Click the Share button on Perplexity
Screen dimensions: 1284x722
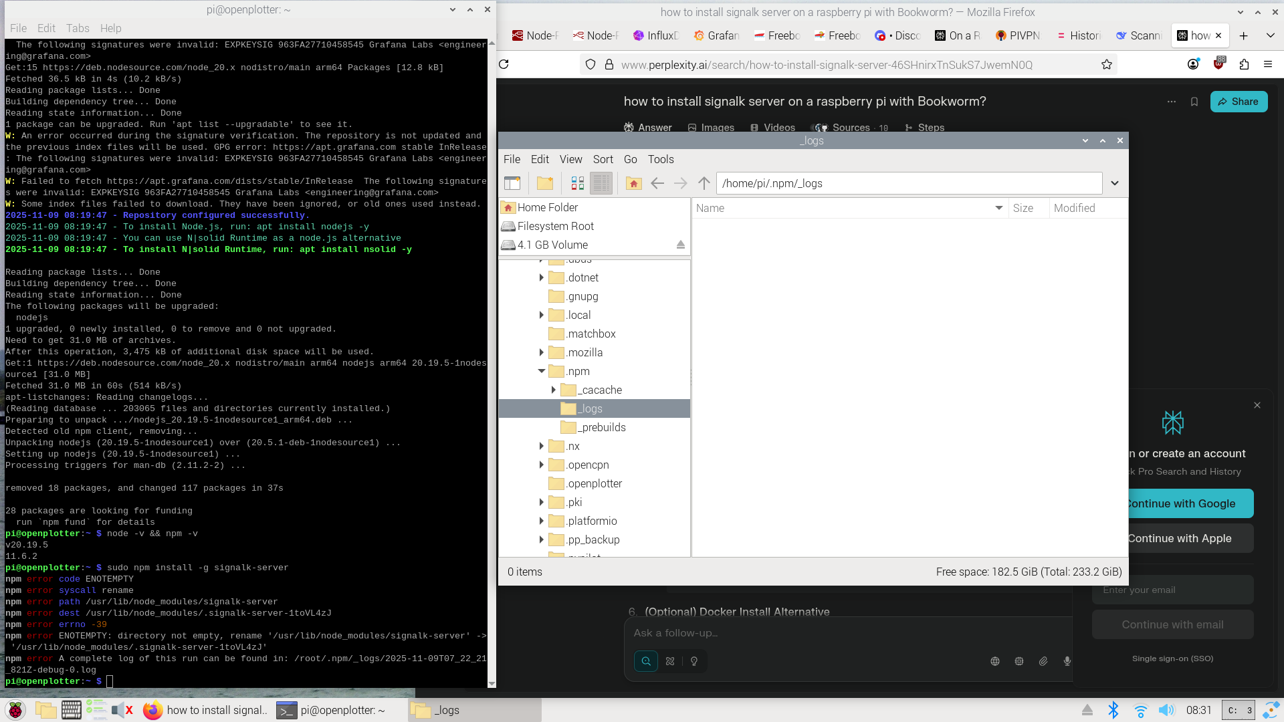click(x=1239, y=102)
